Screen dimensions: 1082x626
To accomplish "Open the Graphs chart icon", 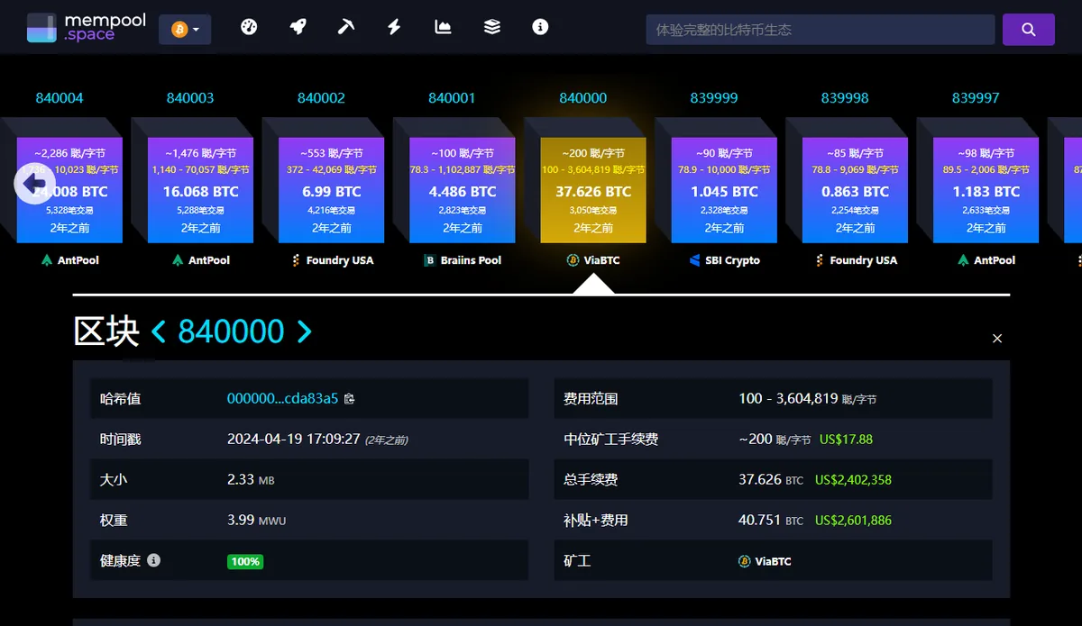I will tap(443, 27).
